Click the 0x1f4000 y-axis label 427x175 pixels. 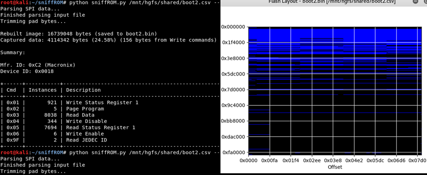(234, 43)
